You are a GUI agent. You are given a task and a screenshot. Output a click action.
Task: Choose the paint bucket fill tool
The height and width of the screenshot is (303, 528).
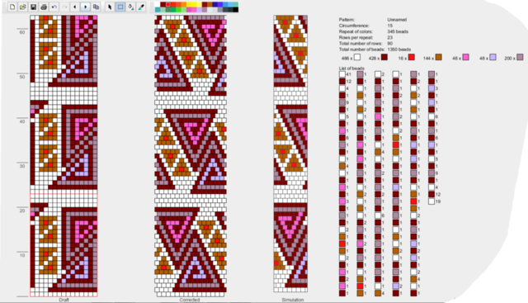click(x=130, y=7)
